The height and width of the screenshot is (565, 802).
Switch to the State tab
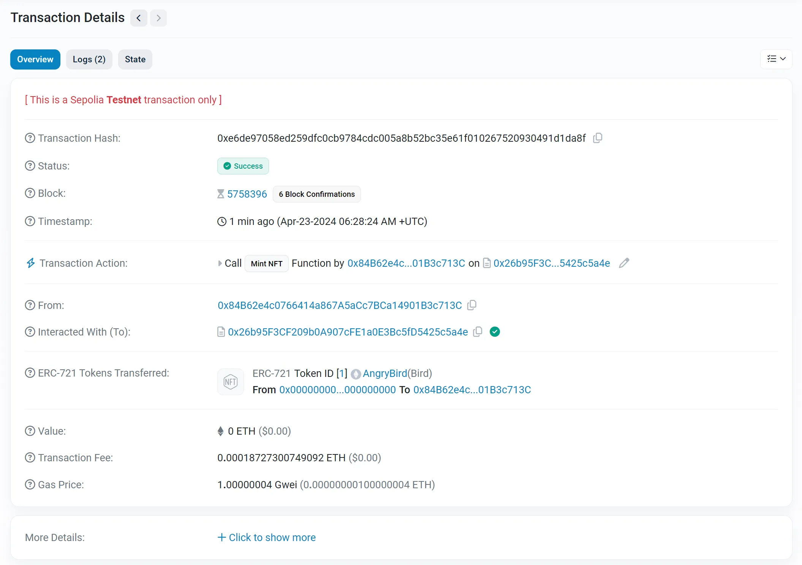coord(135,59)
